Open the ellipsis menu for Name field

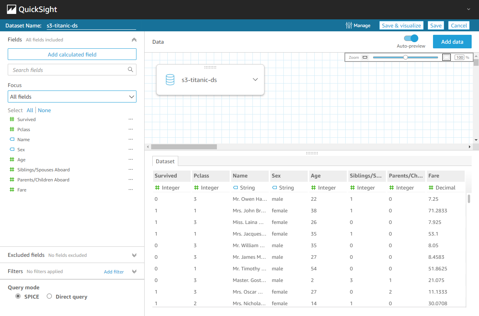[x=131, y=140]
